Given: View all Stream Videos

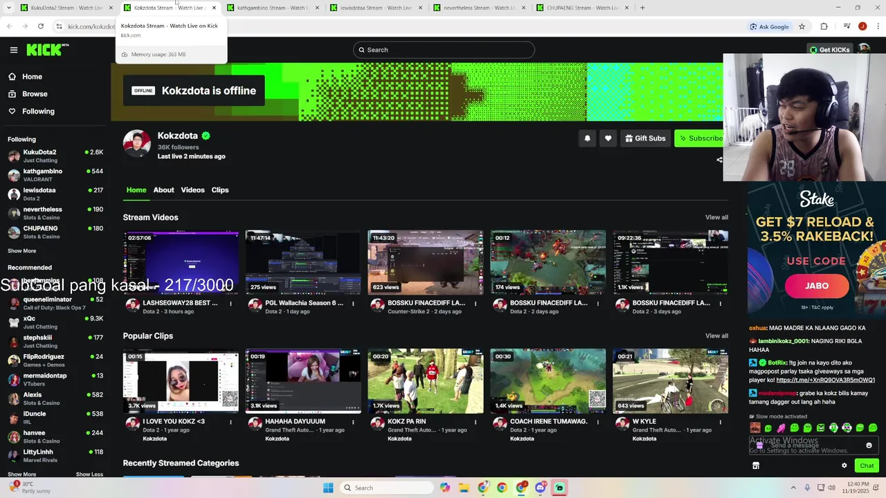Looking at the screenshot, I should [x=716, y=217].
